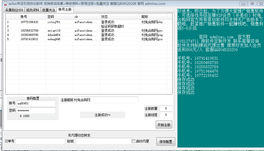Click the 接码配置 密码 field
The image size is (264, 151).
[36, 111]
